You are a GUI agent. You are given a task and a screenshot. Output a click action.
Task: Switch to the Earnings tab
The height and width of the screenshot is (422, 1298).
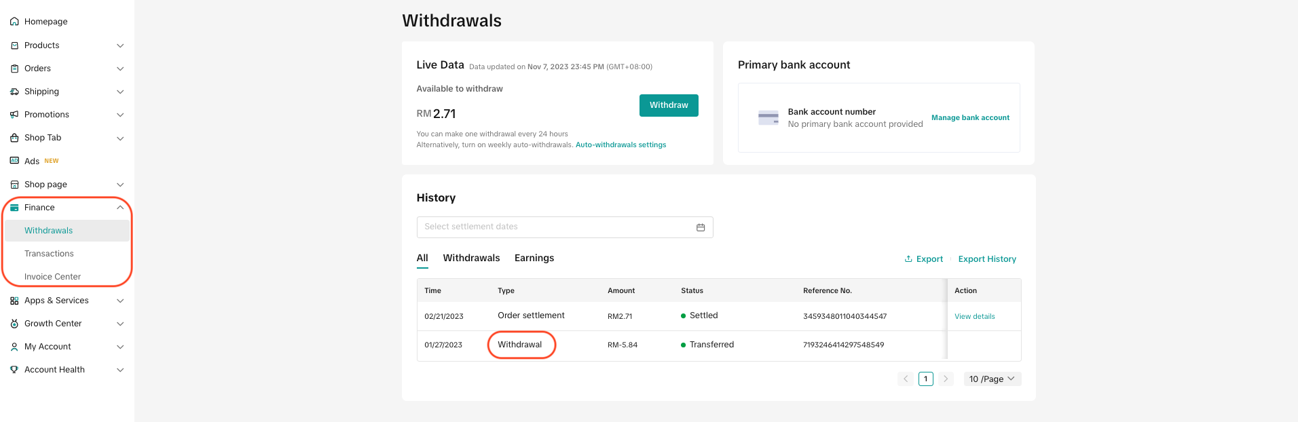[534, 258]
